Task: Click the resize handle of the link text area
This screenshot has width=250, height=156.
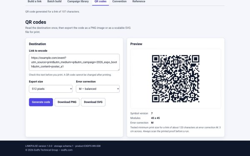Action: [x=118, y=69]
